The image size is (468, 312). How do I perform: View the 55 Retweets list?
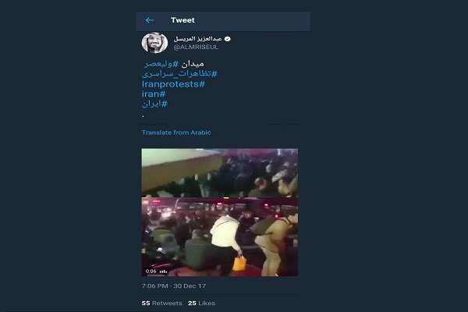tap(161, 303)
